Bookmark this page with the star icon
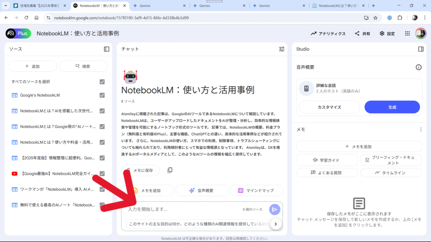This screenshot has height=242, width=431. [x=375, y=18]
